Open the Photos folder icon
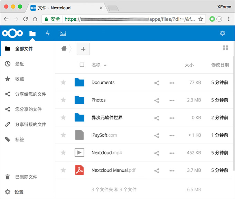Screen dimensions: 235x199 click(79, 100)
